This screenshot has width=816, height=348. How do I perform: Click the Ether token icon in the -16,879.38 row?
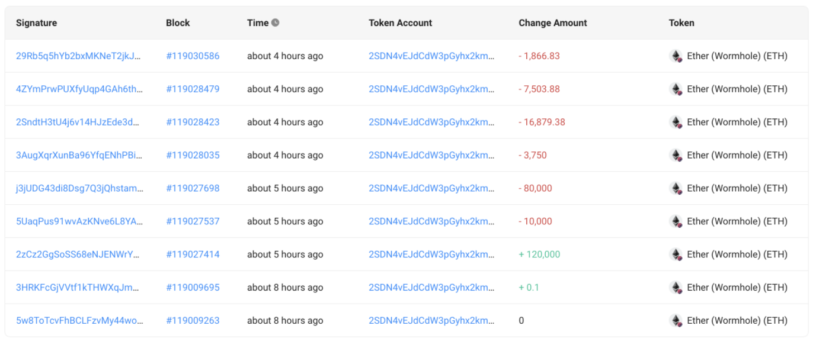pyautogui.click(x=676, y=123)
